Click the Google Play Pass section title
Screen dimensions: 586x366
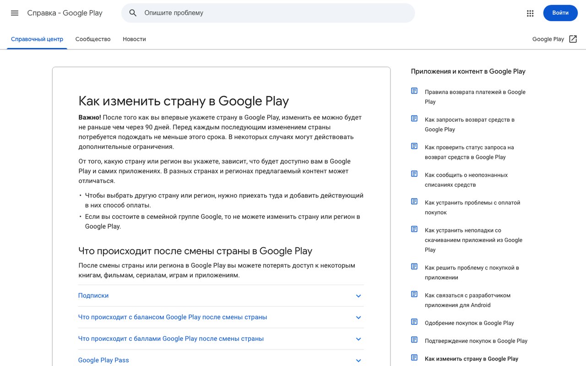pyautogui.click(x=103, y=360)
